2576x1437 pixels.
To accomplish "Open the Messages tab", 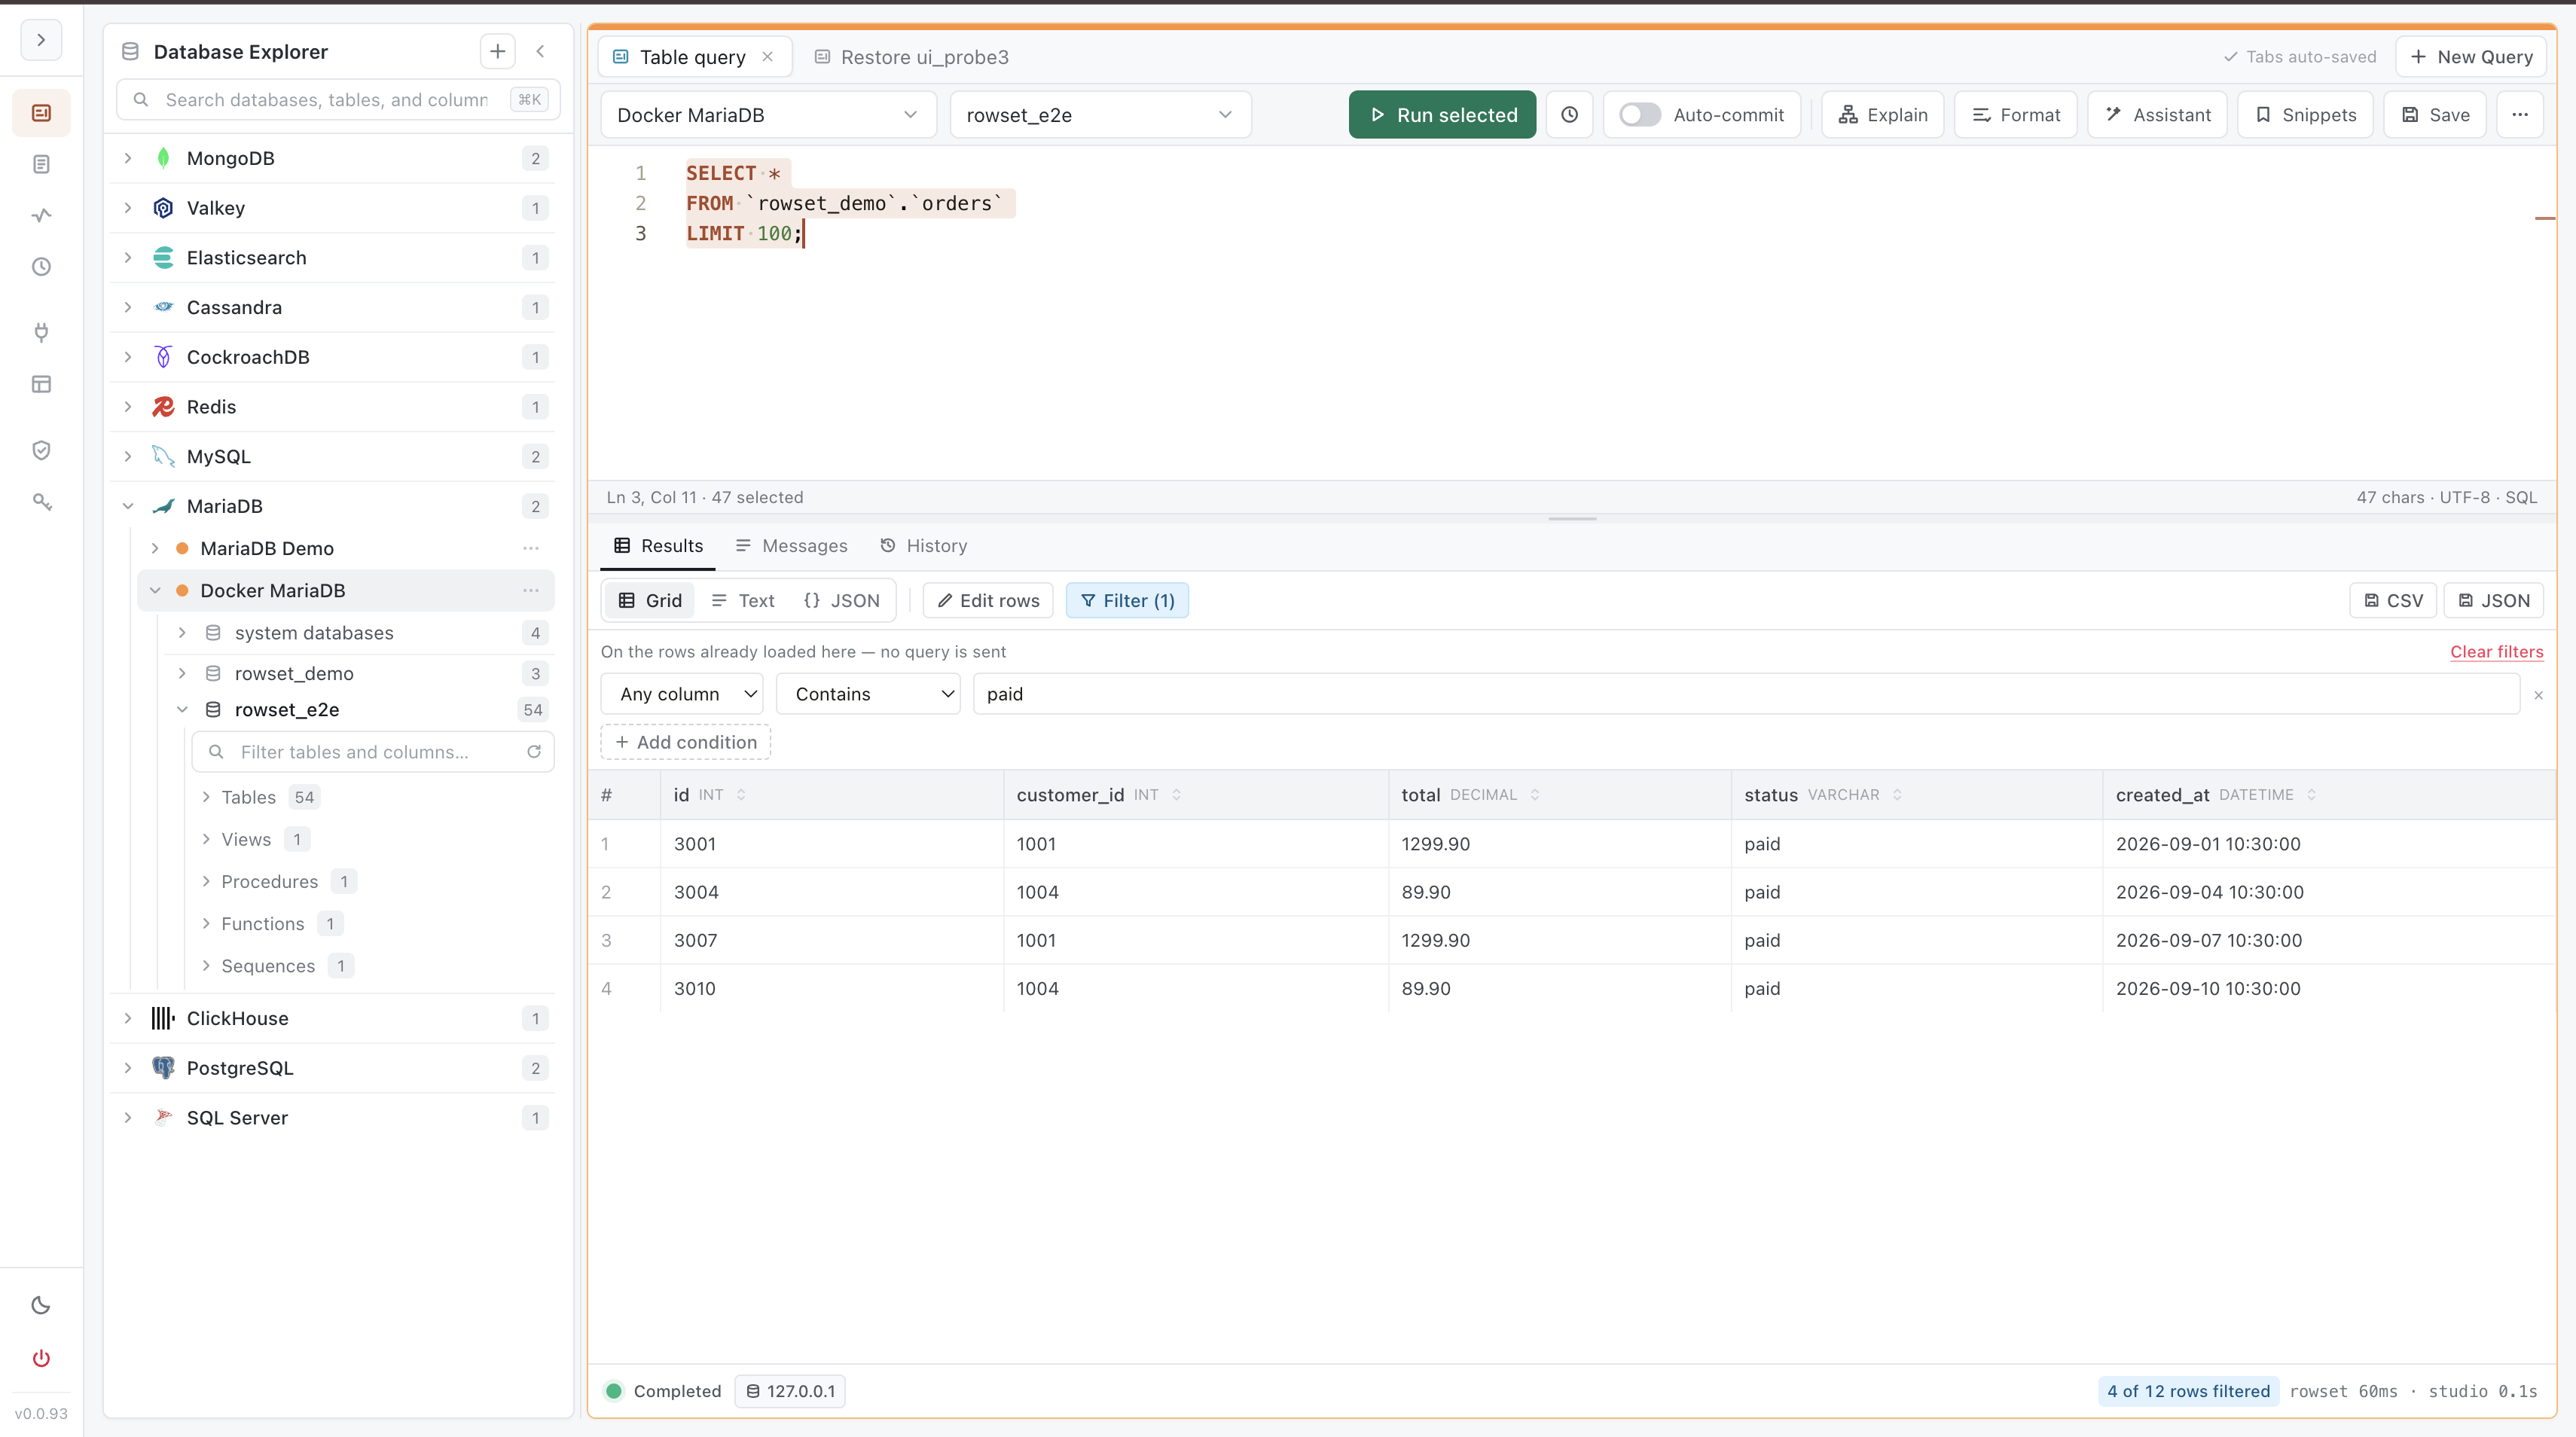I will click(x=791, y=546).
